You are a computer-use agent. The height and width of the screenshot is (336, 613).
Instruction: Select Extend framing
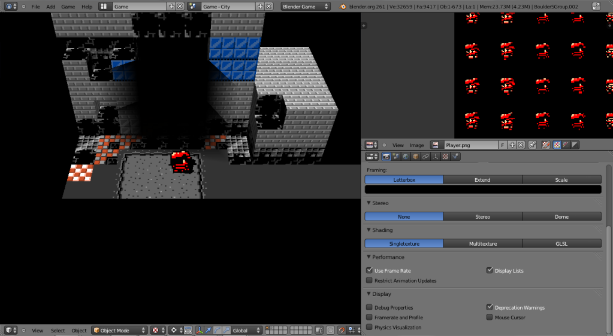pyautogui.click(x=482, y=179)
